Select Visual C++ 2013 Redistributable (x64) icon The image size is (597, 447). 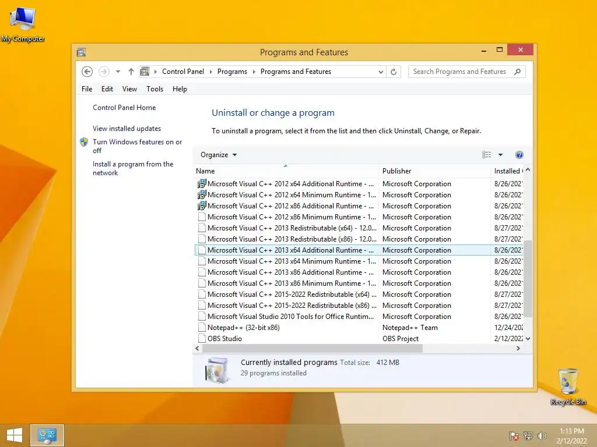click(202, 228)
